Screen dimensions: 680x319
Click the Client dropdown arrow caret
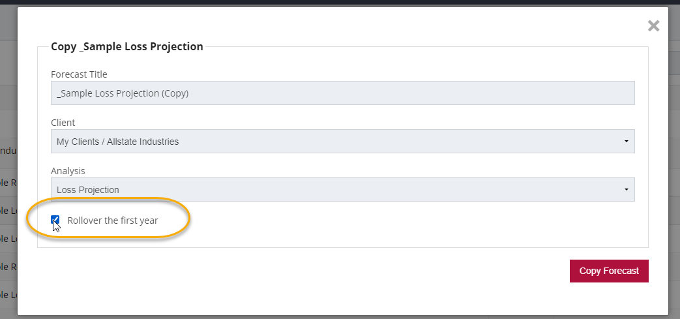coord(626,142)
